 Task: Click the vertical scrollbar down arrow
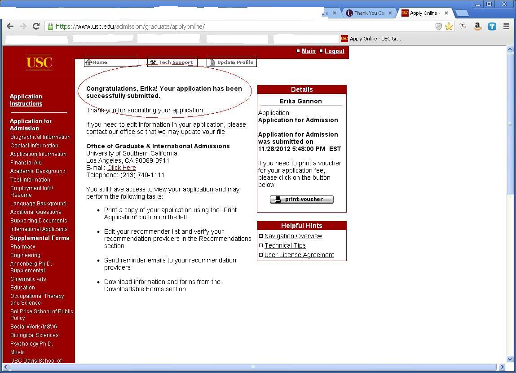pyautogui.click(x=510, y=359)
